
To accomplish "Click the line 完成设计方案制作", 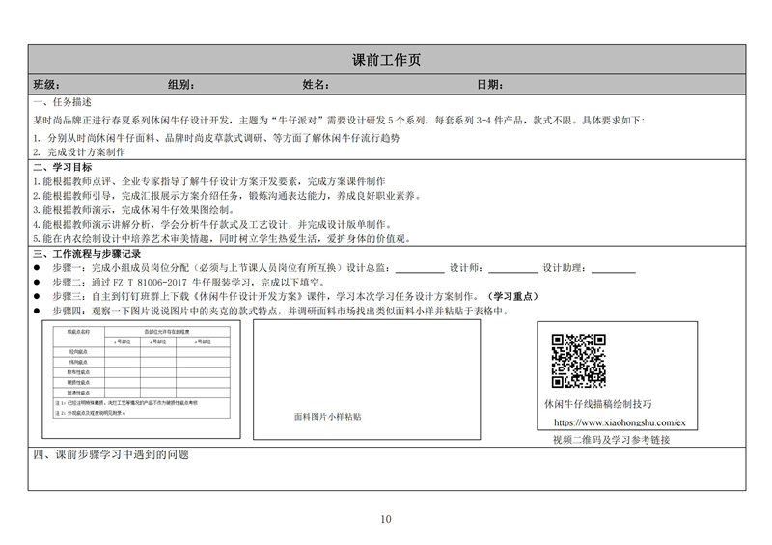I will (86, 151).
